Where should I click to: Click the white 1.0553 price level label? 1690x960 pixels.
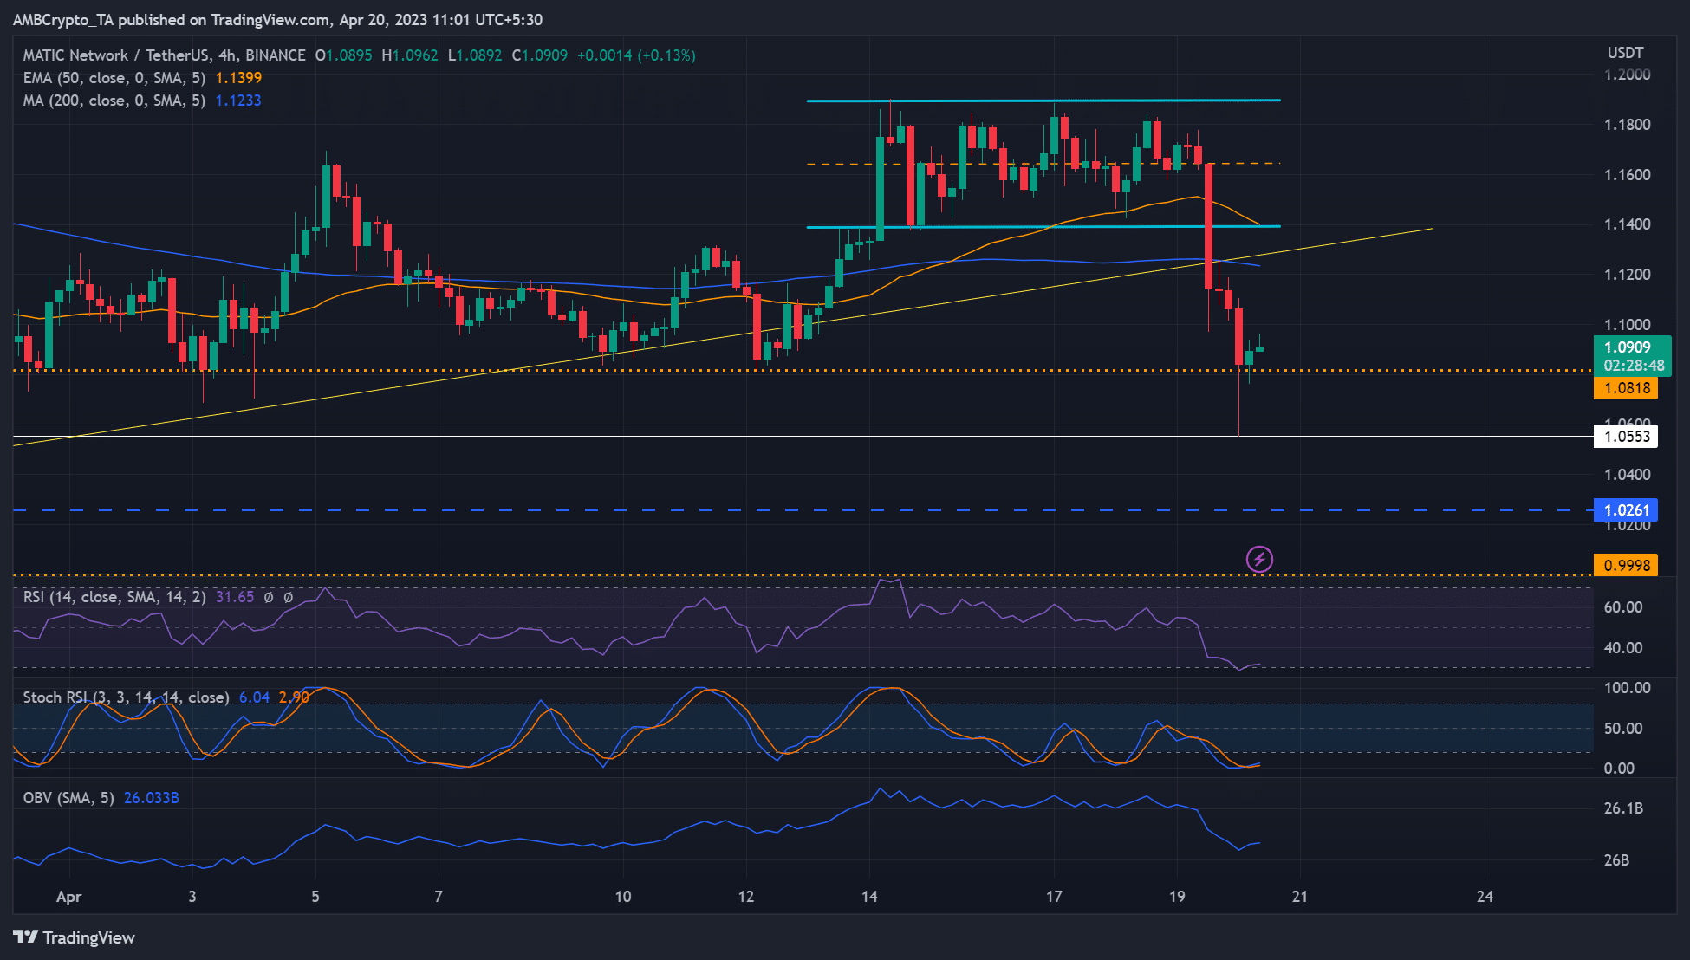click(x=1626, y=437)
